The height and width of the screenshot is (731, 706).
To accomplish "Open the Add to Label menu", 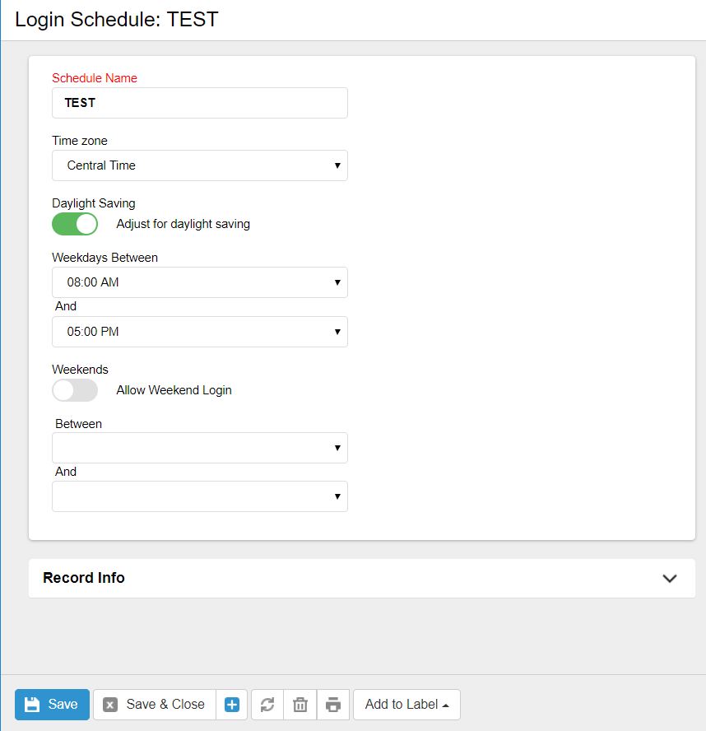I will [x=406, y=705].
